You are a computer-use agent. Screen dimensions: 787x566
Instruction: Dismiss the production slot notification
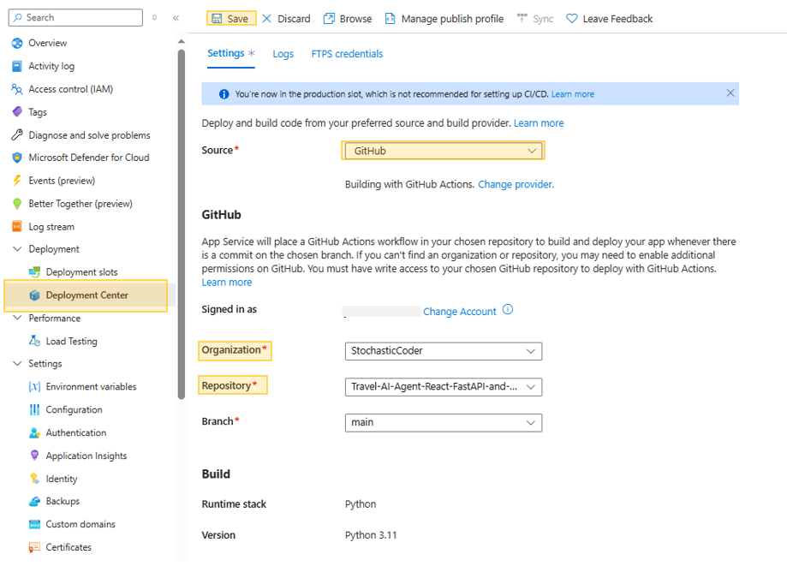pos(730,92)
